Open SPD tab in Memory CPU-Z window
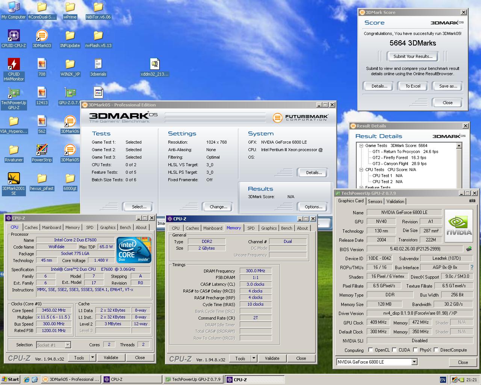The width and height of the screenshot is (481, 385). click(x=251, y=228)
